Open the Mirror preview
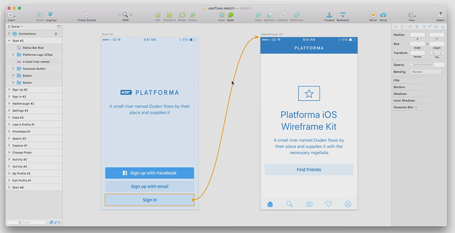Viewport: 455px width, 233px height. tap(373, 15)
